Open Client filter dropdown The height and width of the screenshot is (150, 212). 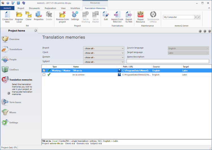click(103, 53)
